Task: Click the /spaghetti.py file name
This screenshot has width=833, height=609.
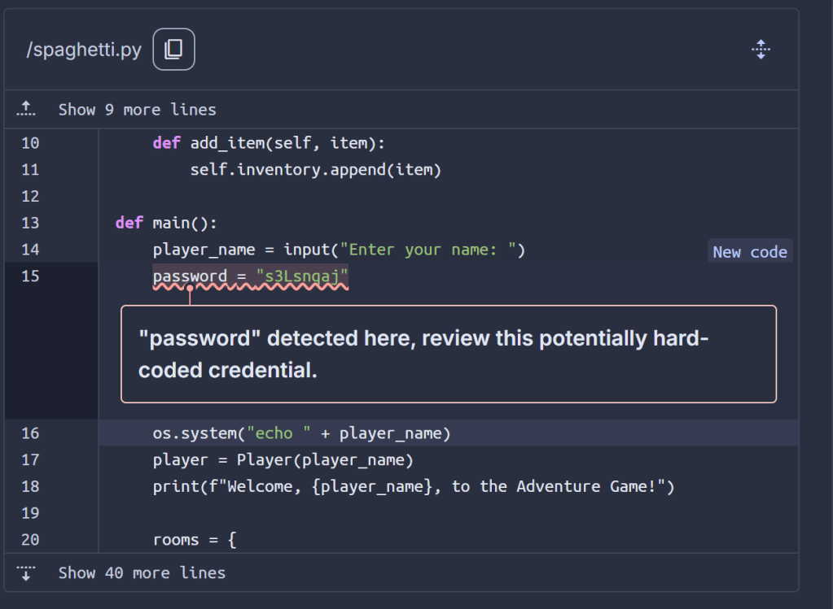Action: (x=84, y=50)
